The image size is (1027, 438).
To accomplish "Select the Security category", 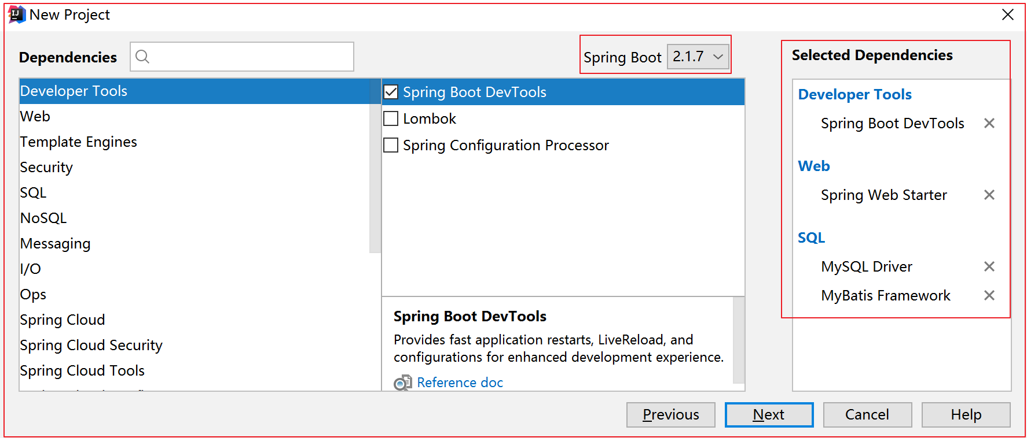I will click(195, 168).
